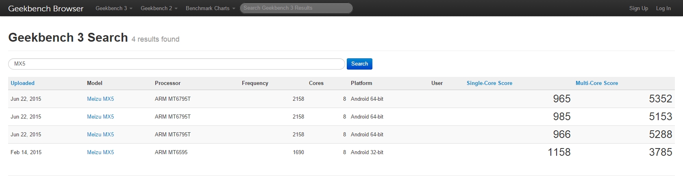The image size is (683, 176).
Task: Sort results by Single-Core Score
Action: click(x=489, y=83)
